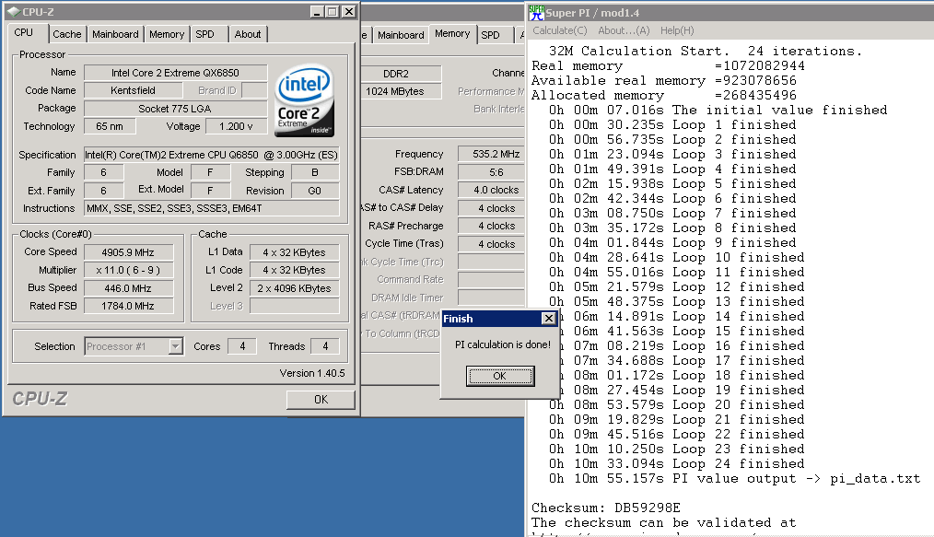The width and height of the screenshot is (934, 537).
Task: Click the CAS# Latency value 4.0 clocks
Action: (492, 190)
